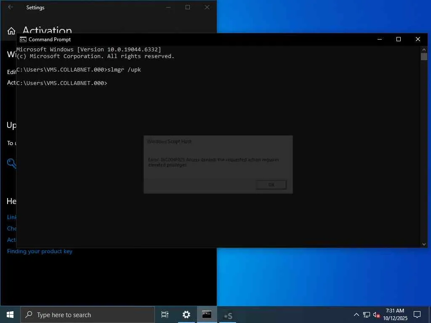Close the Settings window
The height and width of the screenshot is (323, 431).
pos(207,8)
